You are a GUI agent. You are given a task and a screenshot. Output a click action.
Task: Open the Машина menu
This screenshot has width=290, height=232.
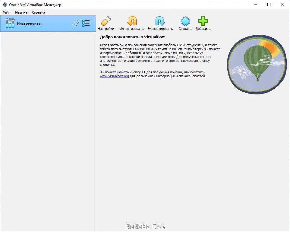21,12
